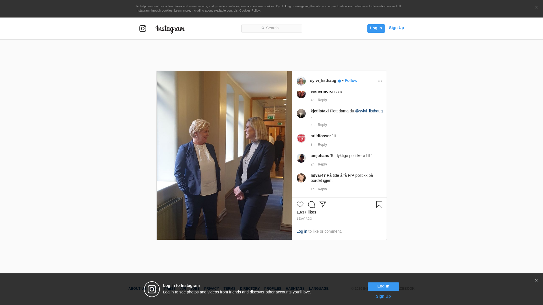This screenshot has width=543, height=305.
Task: Reply to arildfosser's comment
Action: pyautogui.click(x=322, y=145)
